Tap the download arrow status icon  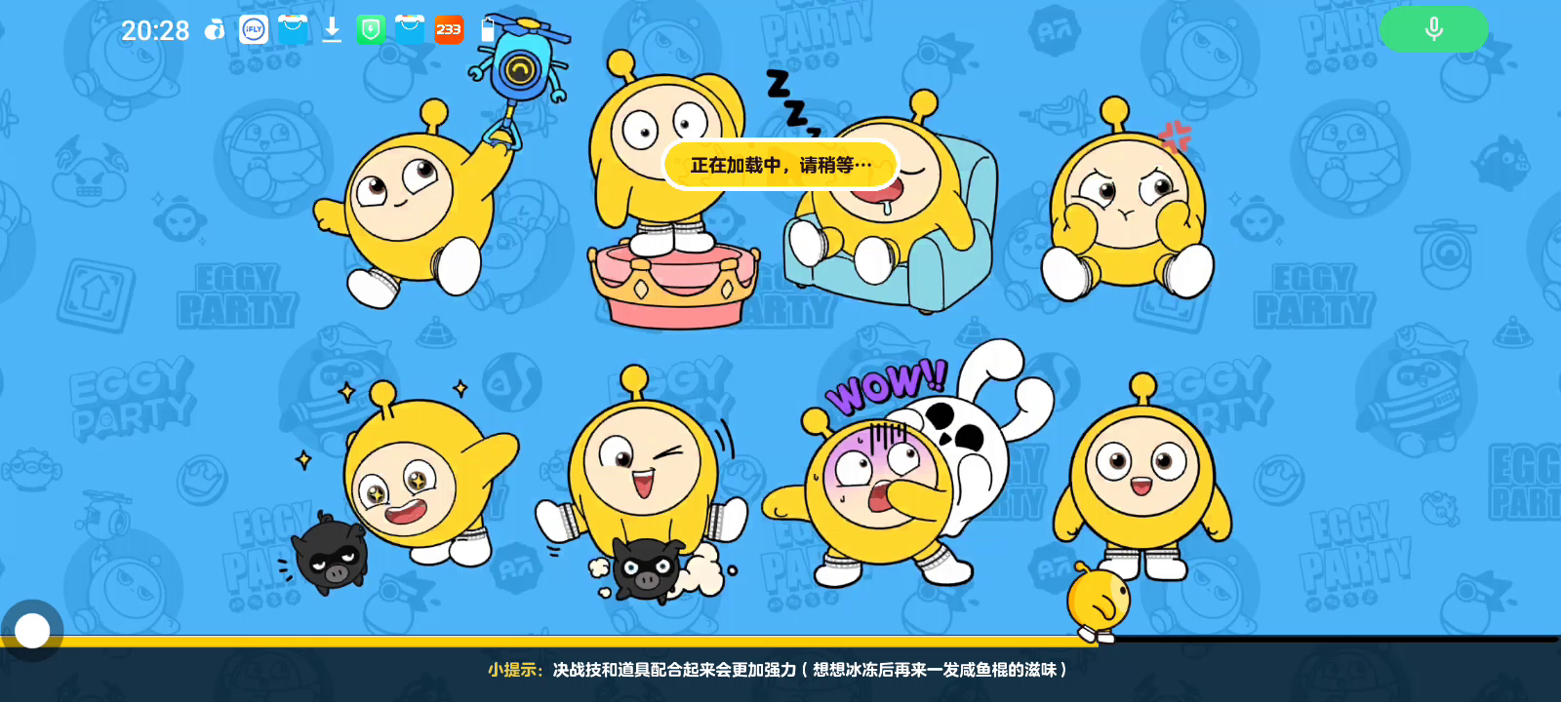click(332, 30)
